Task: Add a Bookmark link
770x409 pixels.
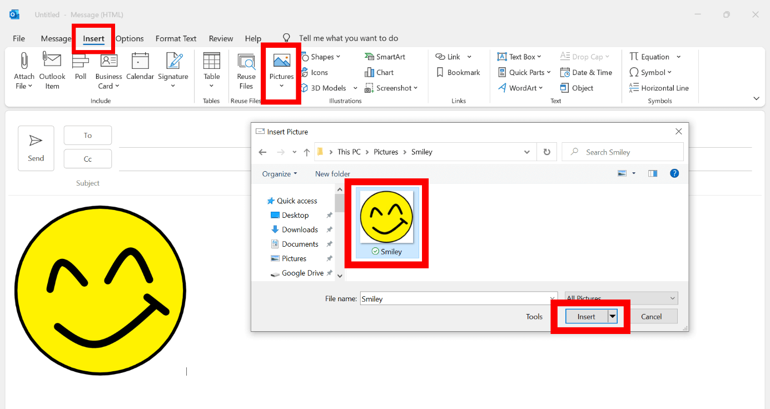Action: (x=460, y=72)
